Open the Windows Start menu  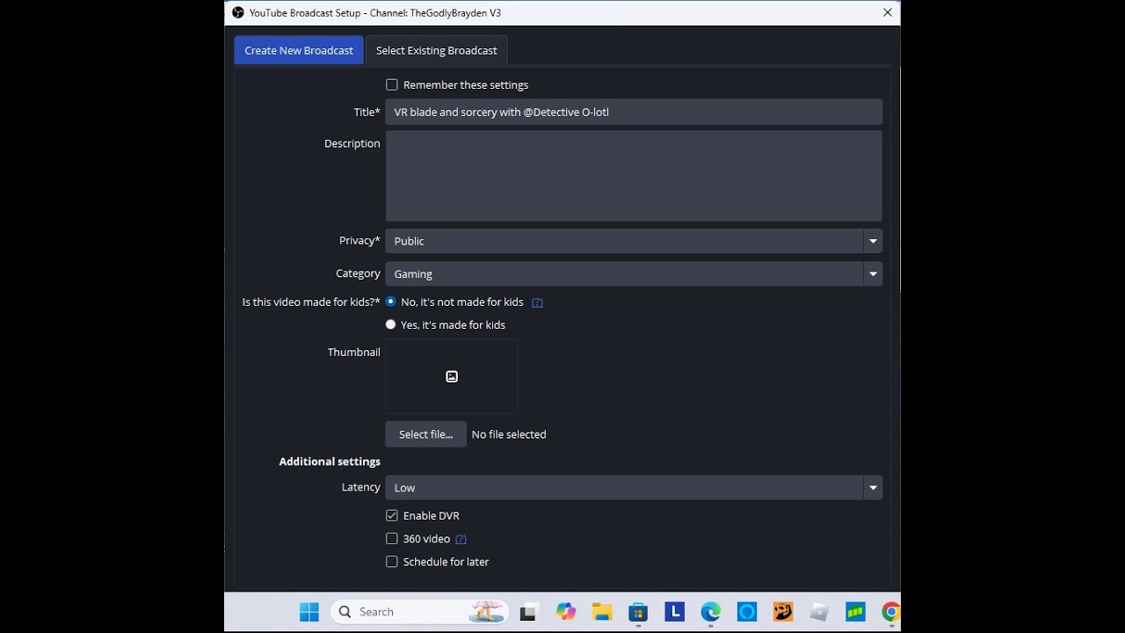[x=309, y=612]
